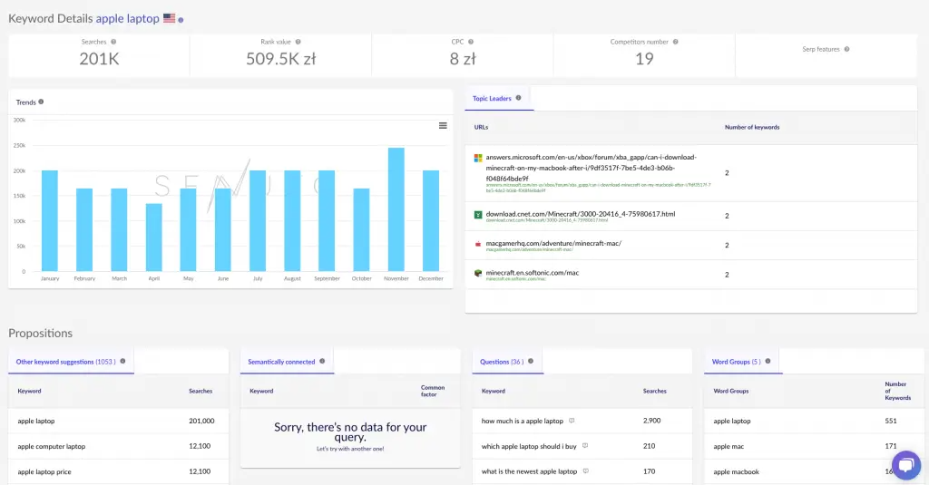Viewport: 929px width, 485px height.
Task: Click the apple laptop keyword title link
Action: point(127,18)
